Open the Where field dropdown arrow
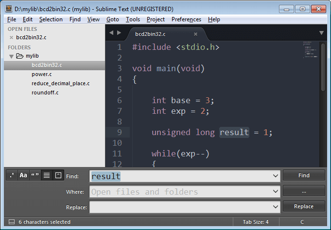 [275, 191]
